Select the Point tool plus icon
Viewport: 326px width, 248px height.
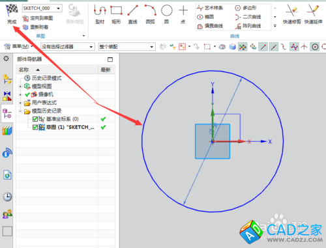click(x=183, y=10)
